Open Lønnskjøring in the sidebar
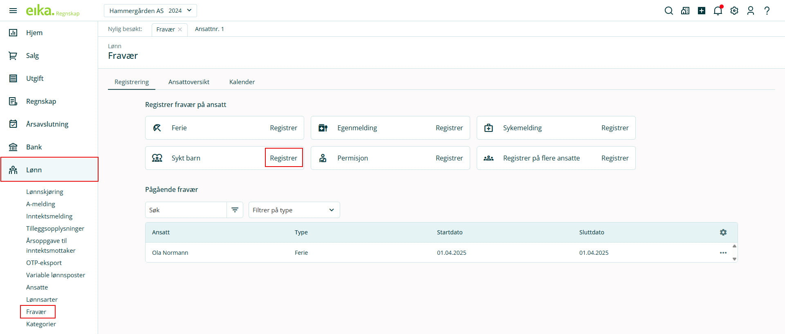This screenshot has width=785, height=334. [45, 191]
